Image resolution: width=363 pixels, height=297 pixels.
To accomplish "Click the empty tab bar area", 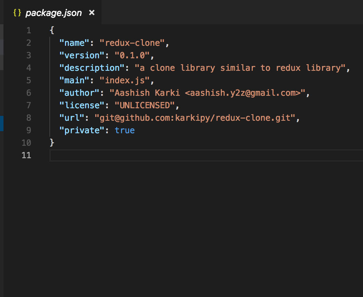I will click(x=226, y=12).
